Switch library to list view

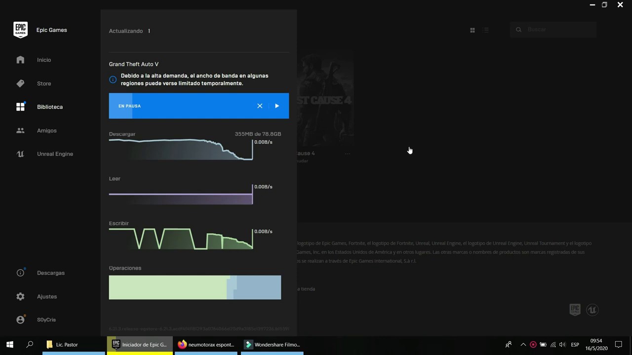click(486, 30)
